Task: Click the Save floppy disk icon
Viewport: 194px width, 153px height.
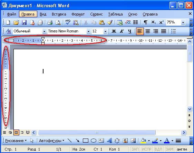Action: [x=24, y=23]
